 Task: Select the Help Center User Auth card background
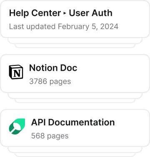point(75,19)
